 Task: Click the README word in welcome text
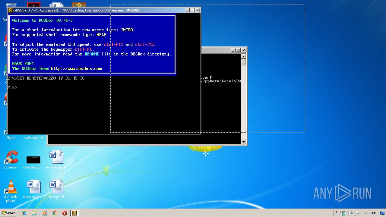tap(92, 54)
